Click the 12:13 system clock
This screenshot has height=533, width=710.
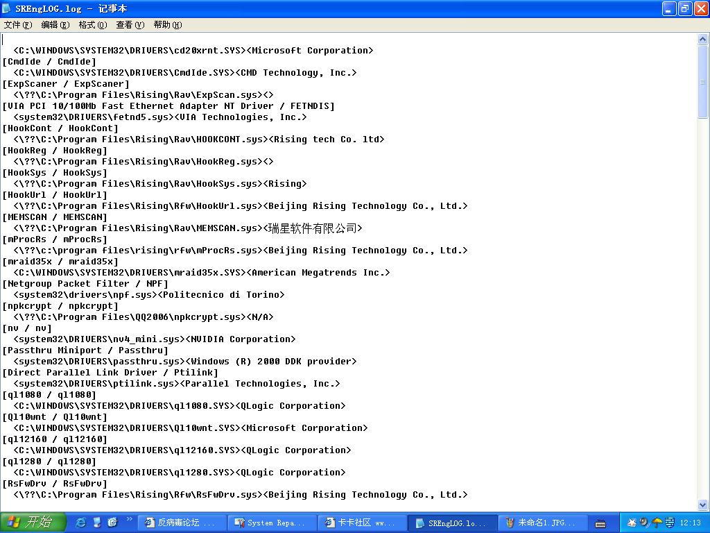(x=690, y=523)
